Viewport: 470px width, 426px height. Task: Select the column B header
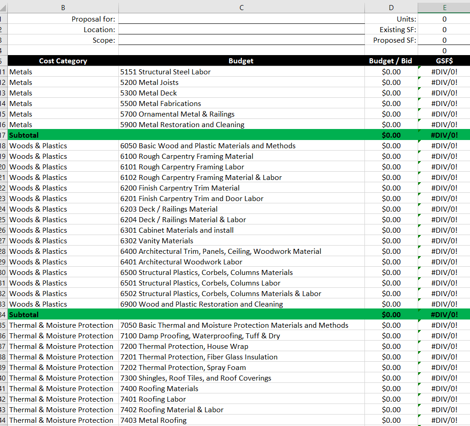(x=63, y=6)
